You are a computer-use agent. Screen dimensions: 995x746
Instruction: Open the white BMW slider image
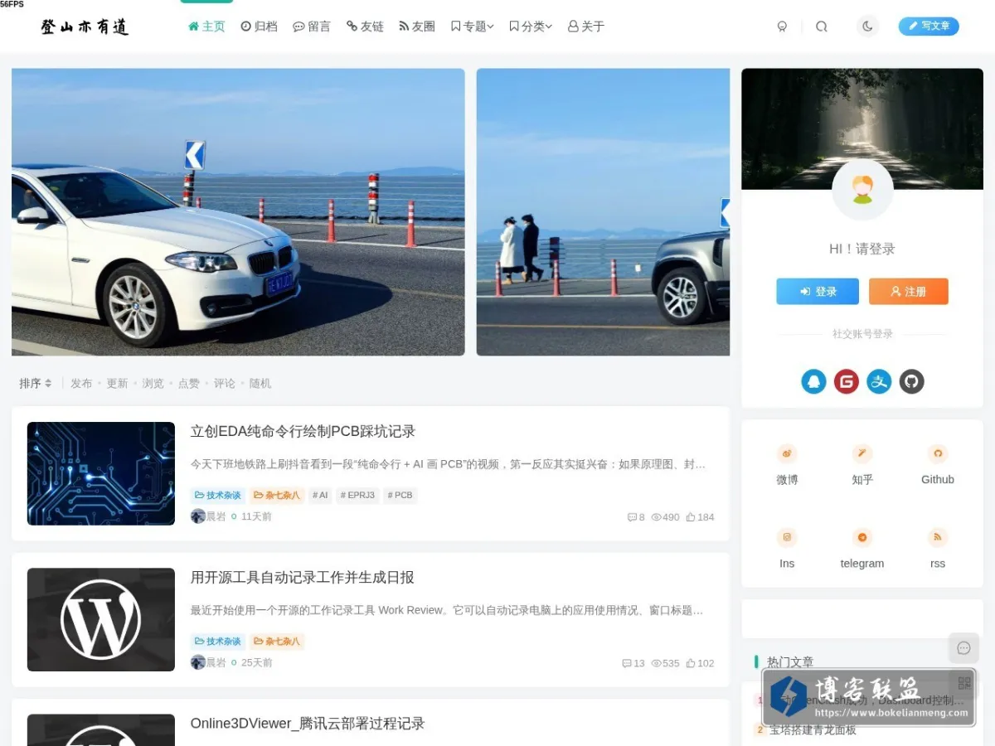pyautogui.click(x=238, y=212)
